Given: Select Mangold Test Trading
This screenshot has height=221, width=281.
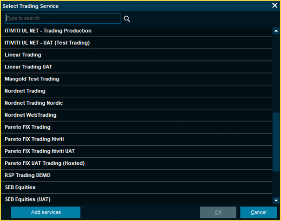Looking at the screenshot, I should pos(137,79).
